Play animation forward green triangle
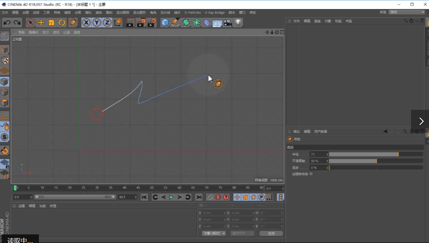 click(171, 197)
